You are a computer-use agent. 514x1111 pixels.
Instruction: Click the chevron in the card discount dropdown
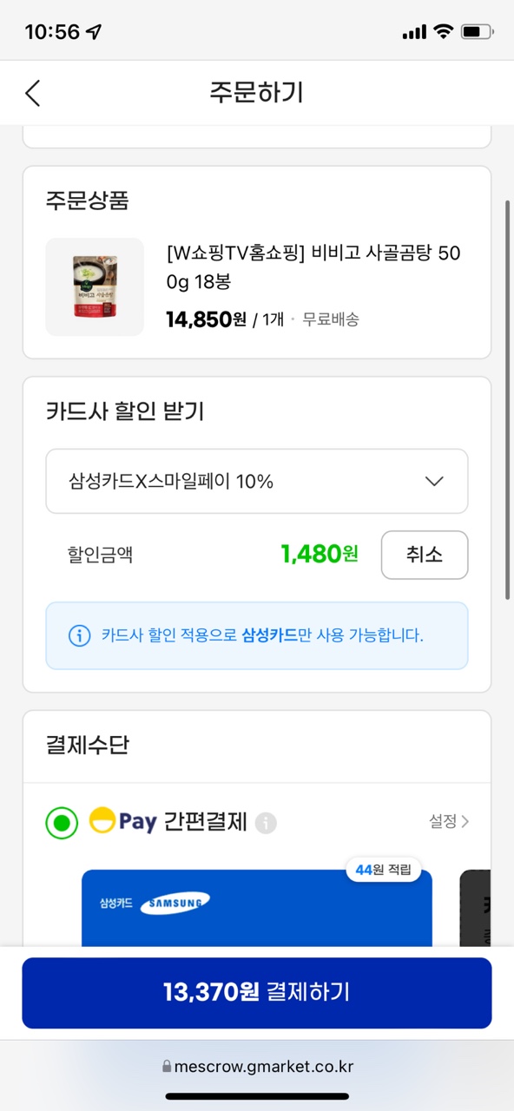(x=435, y=482)
